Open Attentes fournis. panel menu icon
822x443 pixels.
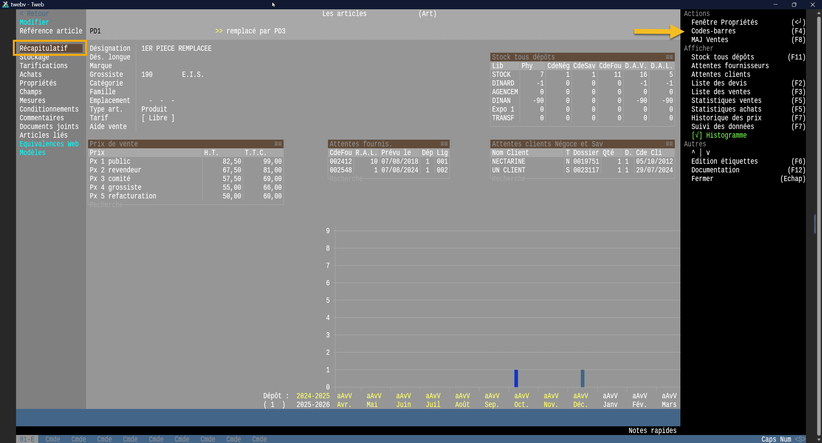pos(444,144)
